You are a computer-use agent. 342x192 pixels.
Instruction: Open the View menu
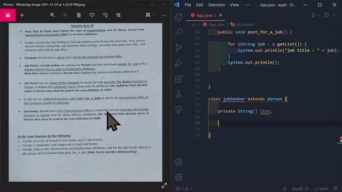coord(235,5)
